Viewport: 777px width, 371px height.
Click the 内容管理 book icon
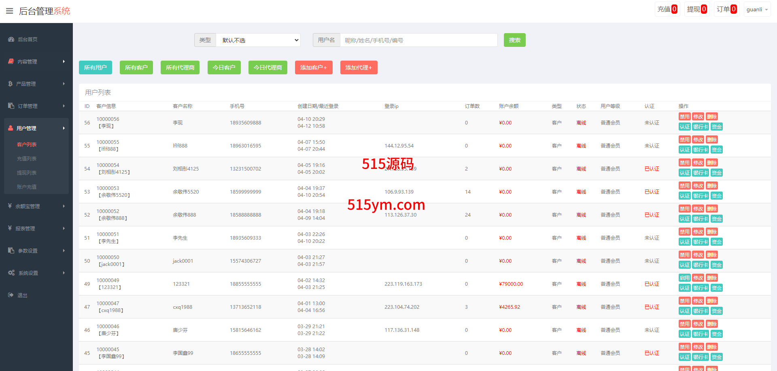coord(11,61)
